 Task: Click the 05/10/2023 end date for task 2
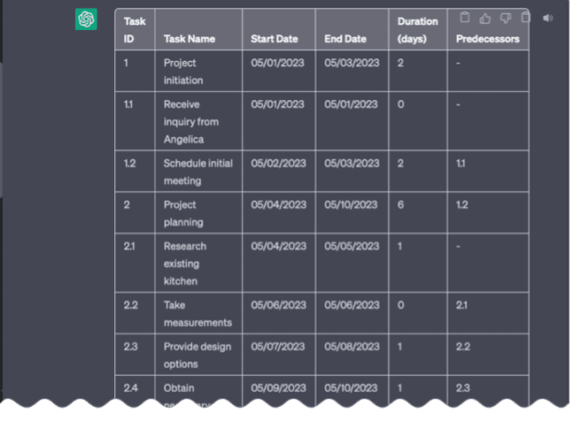coord(352,213)
